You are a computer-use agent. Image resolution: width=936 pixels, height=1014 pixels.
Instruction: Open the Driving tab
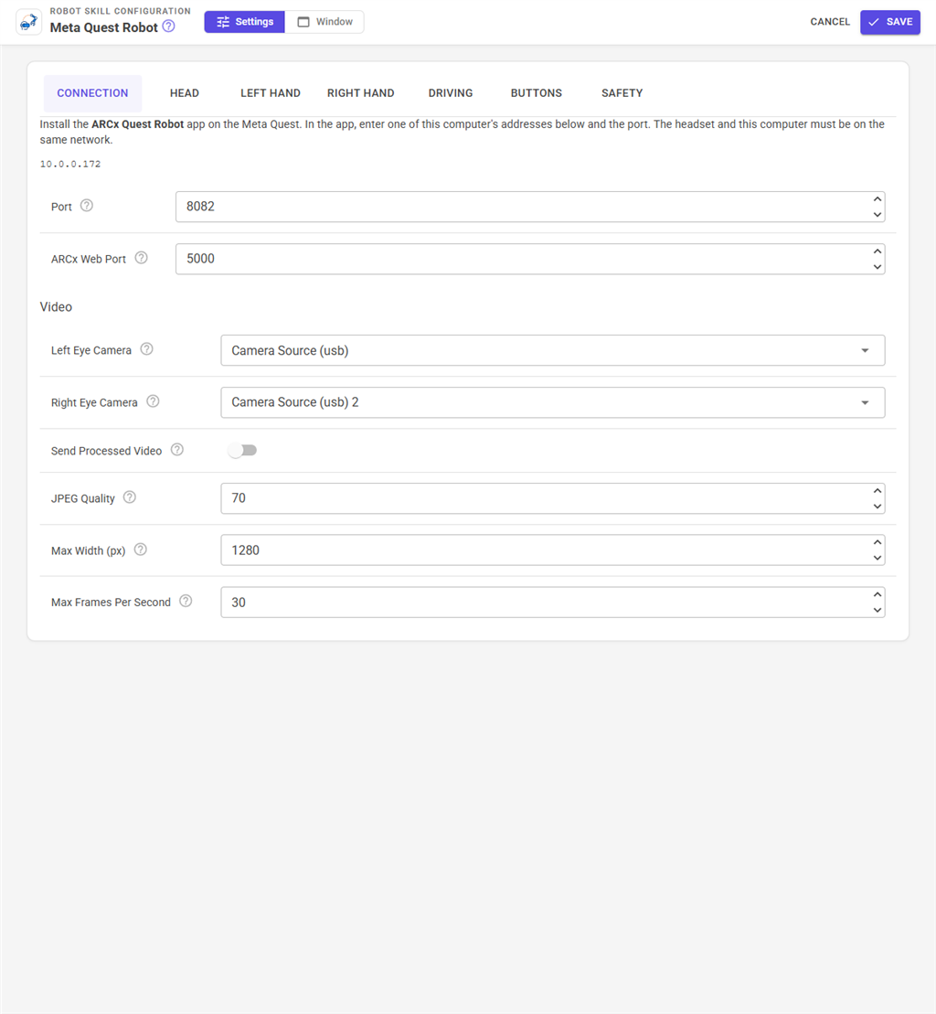pyautogui.click(x=451, y=93)
